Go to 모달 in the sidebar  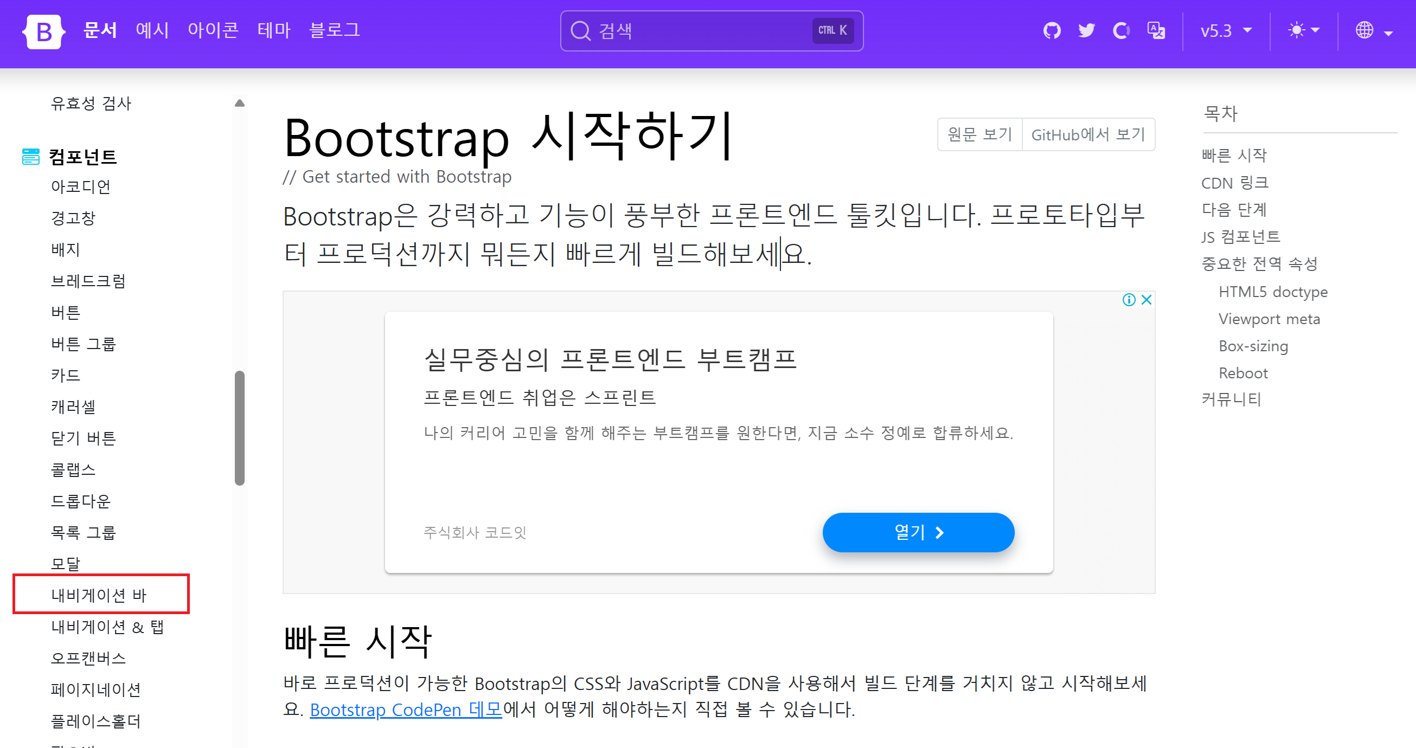pyautogui.click(x=66, y=564)
